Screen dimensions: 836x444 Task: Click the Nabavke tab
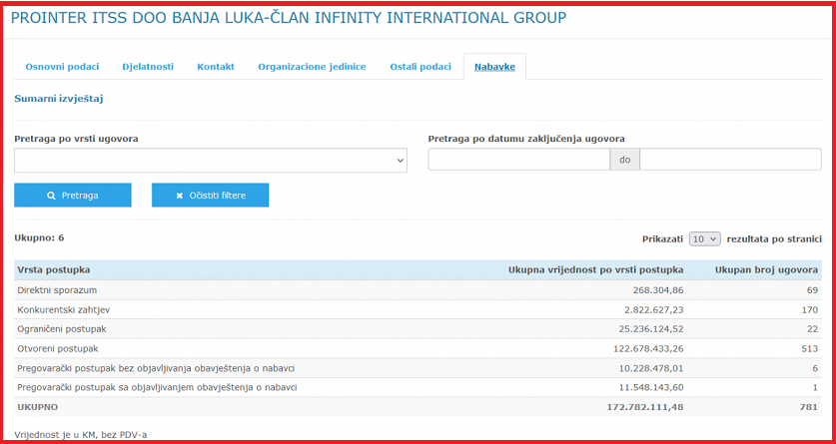(x=494, y=67)
